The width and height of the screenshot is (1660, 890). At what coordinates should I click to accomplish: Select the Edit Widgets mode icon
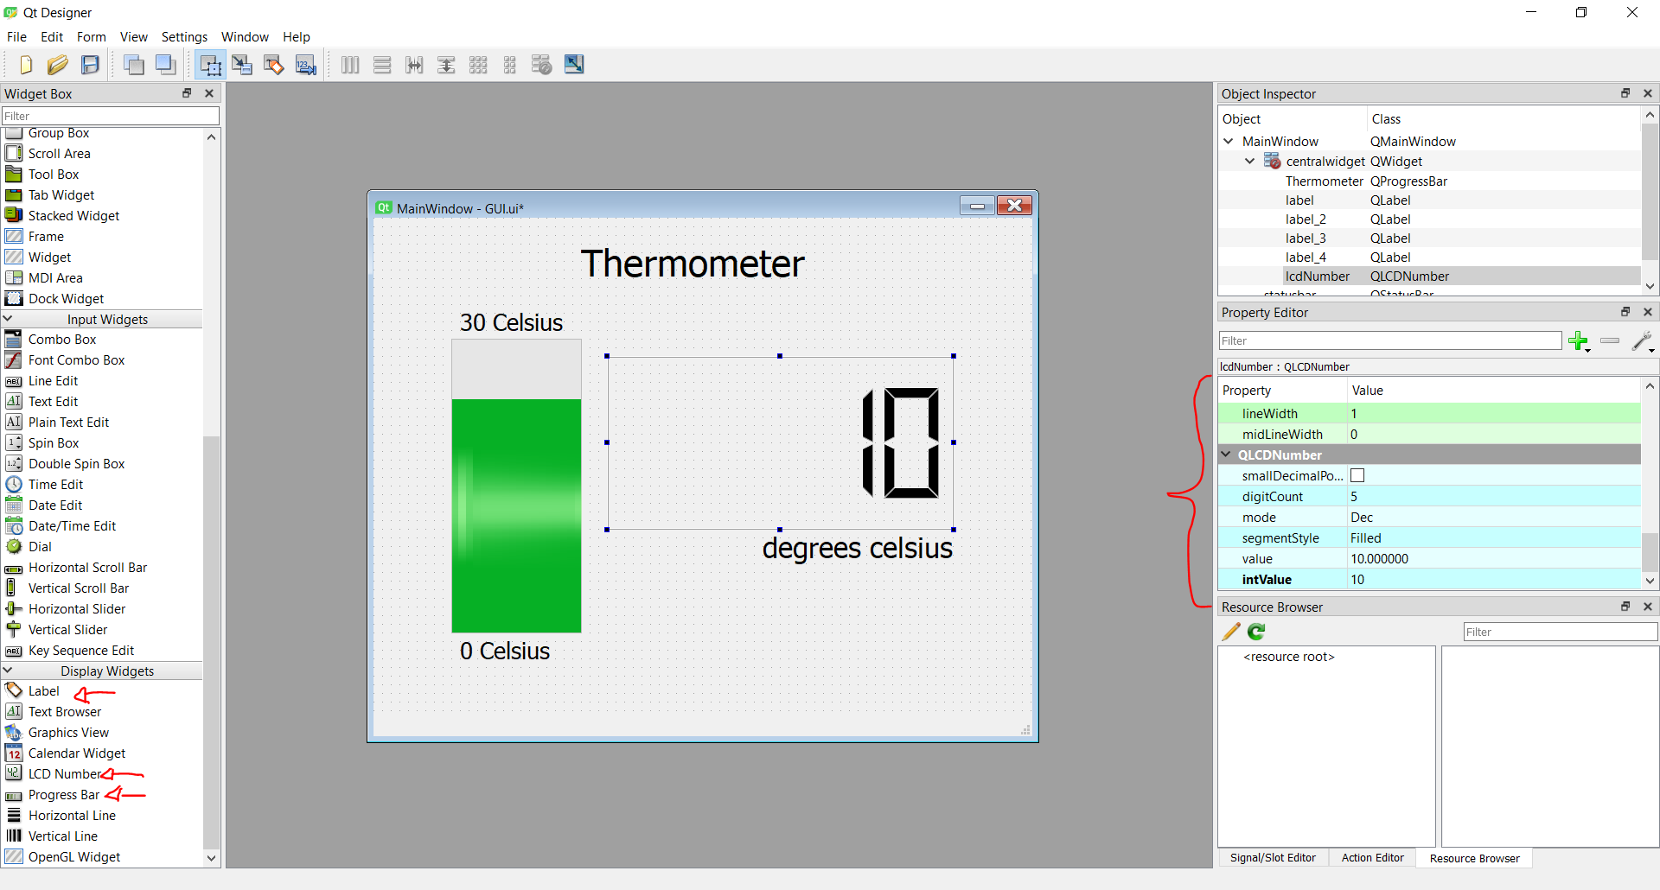pyautogui.click(x=210, y=65)
